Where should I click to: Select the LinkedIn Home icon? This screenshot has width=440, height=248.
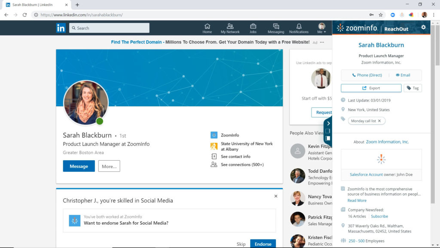click(207, 27)
